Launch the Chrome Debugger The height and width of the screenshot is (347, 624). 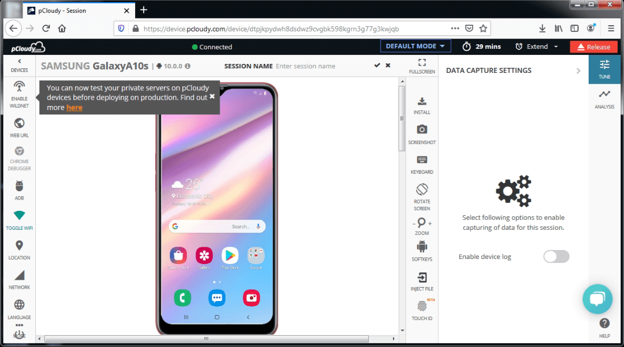pos(19,159)
